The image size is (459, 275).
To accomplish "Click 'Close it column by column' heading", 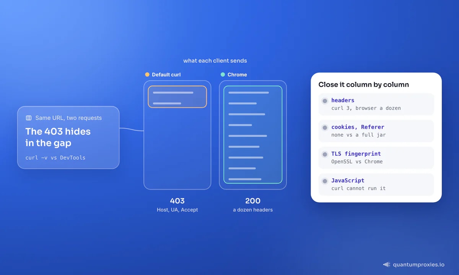I will [364, 85].
